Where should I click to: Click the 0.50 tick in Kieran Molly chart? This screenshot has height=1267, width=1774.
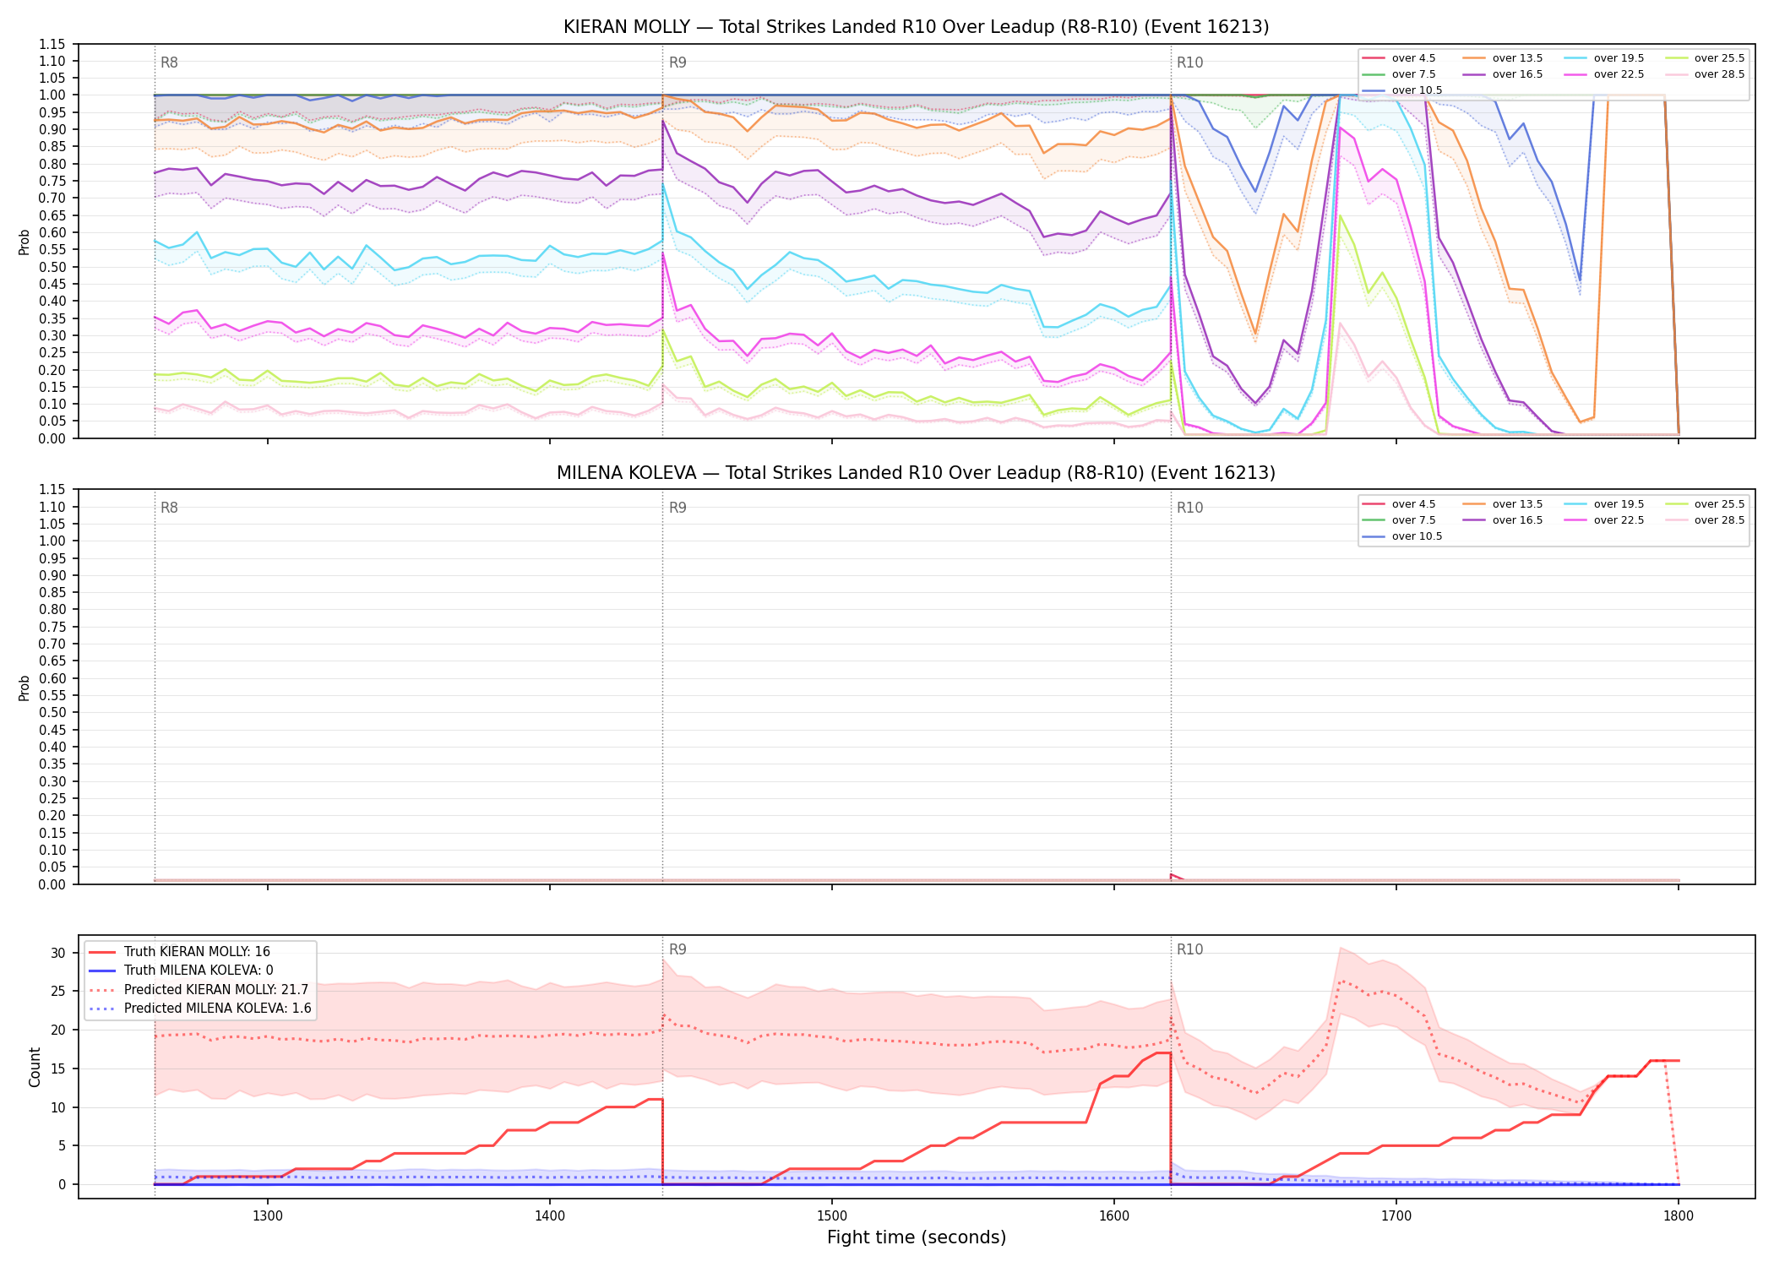(x=53, y=267)
